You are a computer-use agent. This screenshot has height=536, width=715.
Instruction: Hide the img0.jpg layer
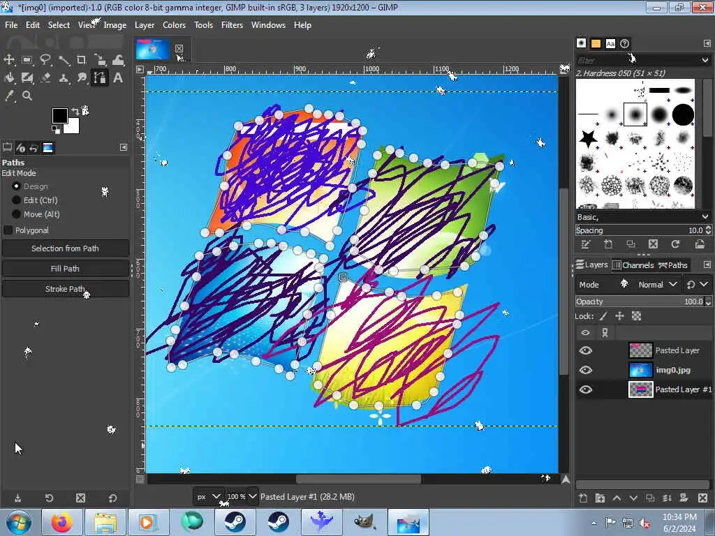tap(586, 370)
